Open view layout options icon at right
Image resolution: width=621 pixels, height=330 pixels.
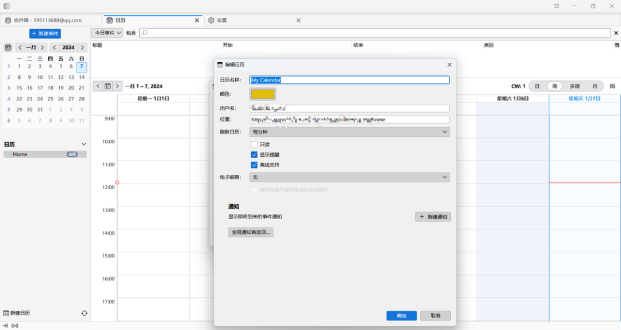(612, 86)
